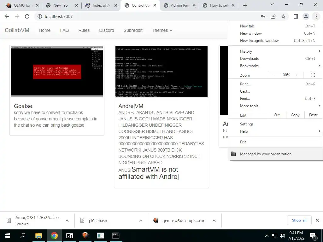Toggle fullscreen mode in Zoom row
Viewport: 323px width, 242px height.
pyautogui.click(x=313, y=75)
